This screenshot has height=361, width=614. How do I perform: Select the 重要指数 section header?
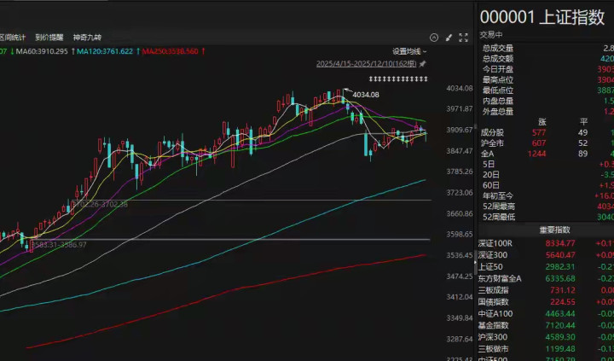[554, 230]
